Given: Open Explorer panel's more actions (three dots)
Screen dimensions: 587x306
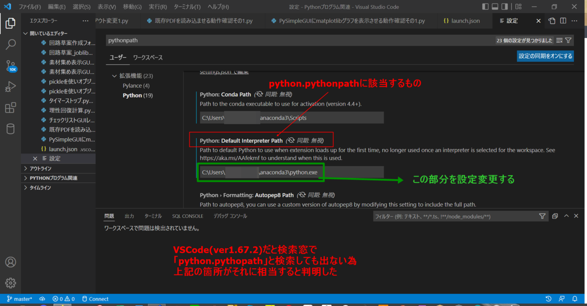Looking at the screenshot, I should click(x=86, y=21).
